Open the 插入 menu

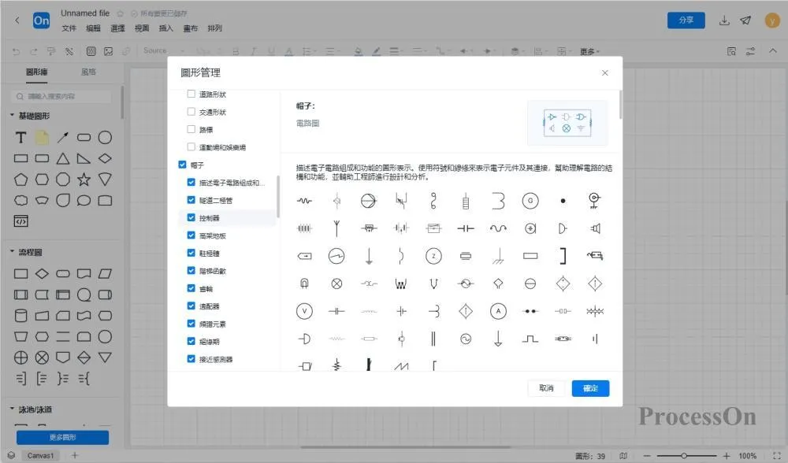165,28
